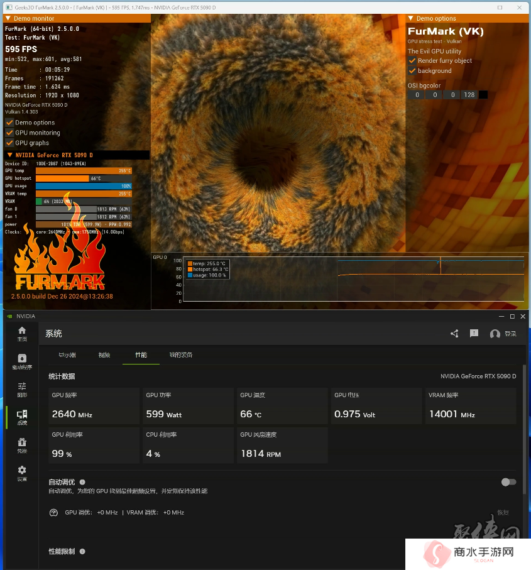Uncheck the GPU monitoring checkbox
Viewport: 531px width, 570px height.
coord(10,133)
